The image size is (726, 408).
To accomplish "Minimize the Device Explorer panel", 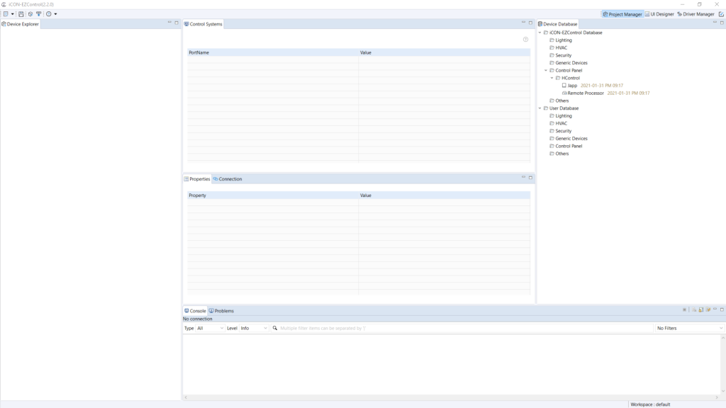I will pos(169,23).
